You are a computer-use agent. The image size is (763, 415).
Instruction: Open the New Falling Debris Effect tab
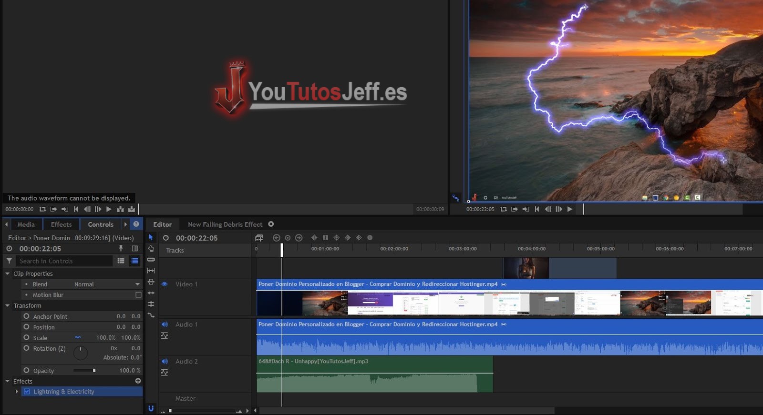[225, 224]
